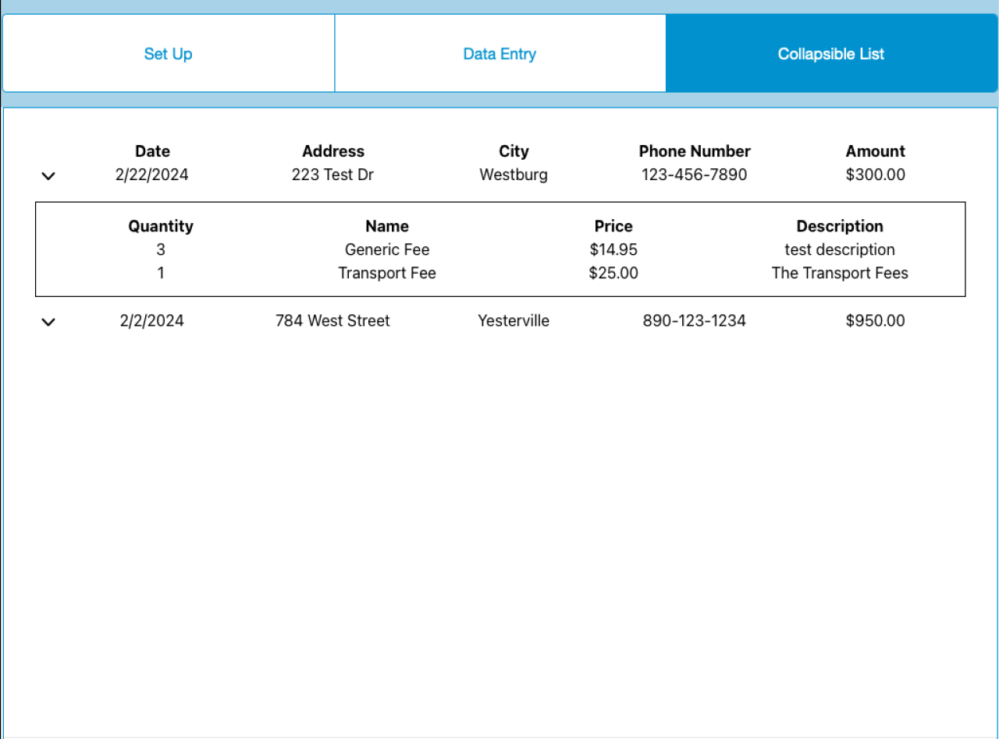Select address 784 West Street
Screen dimensions: 999x739
[x=333, y=320]
